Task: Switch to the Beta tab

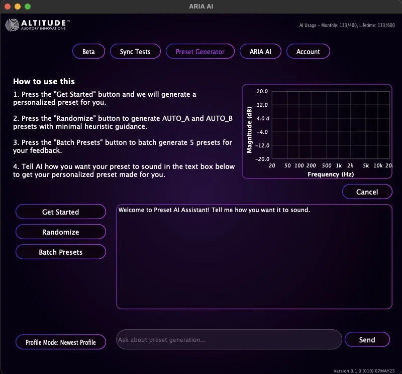Action: [x=88, y=51]
